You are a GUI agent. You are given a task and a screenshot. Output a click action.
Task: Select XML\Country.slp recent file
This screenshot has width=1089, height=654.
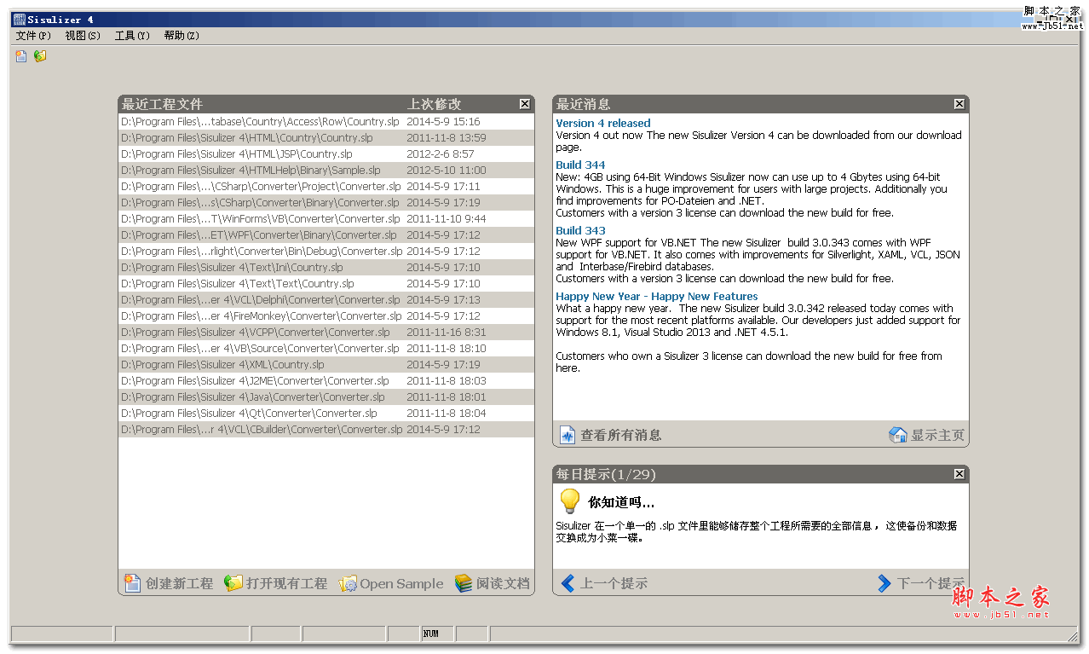click(326, 365)
